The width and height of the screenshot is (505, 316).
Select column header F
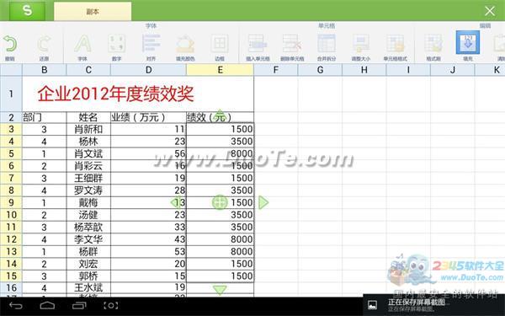(x=276, y=70)
